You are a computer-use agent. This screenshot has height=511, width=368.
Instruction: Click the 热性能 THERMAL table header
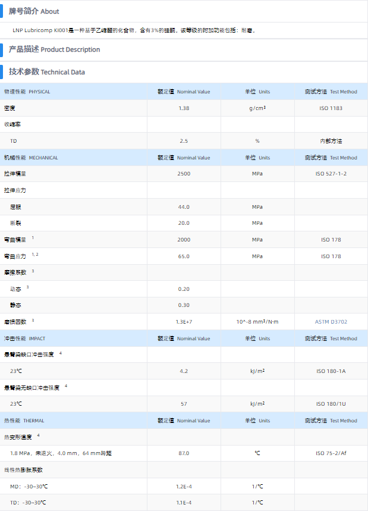pyautogui.click(x=24, y=421)
